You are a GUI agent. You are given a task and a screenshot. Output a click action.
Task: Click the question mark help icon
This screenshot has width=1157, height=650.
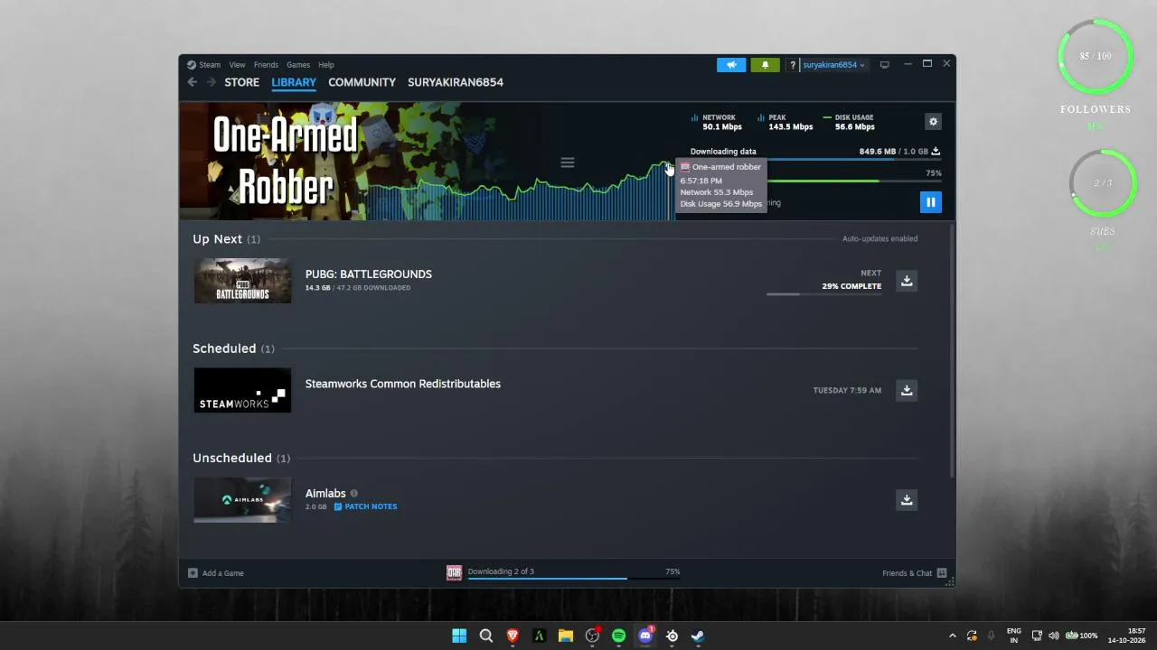click(793, 65)
